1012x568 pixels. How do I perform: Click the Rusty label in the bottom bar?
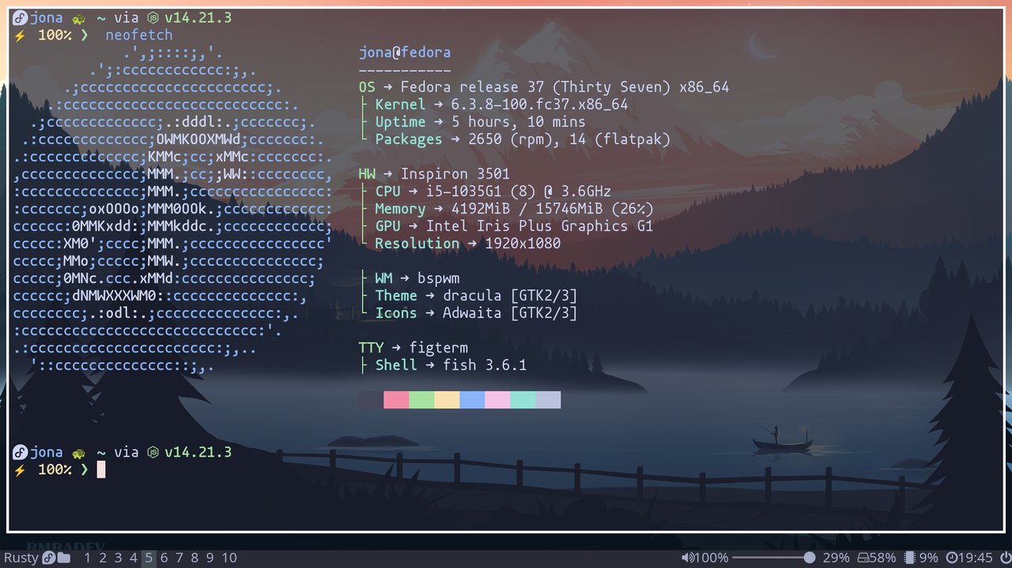[21, 558]
